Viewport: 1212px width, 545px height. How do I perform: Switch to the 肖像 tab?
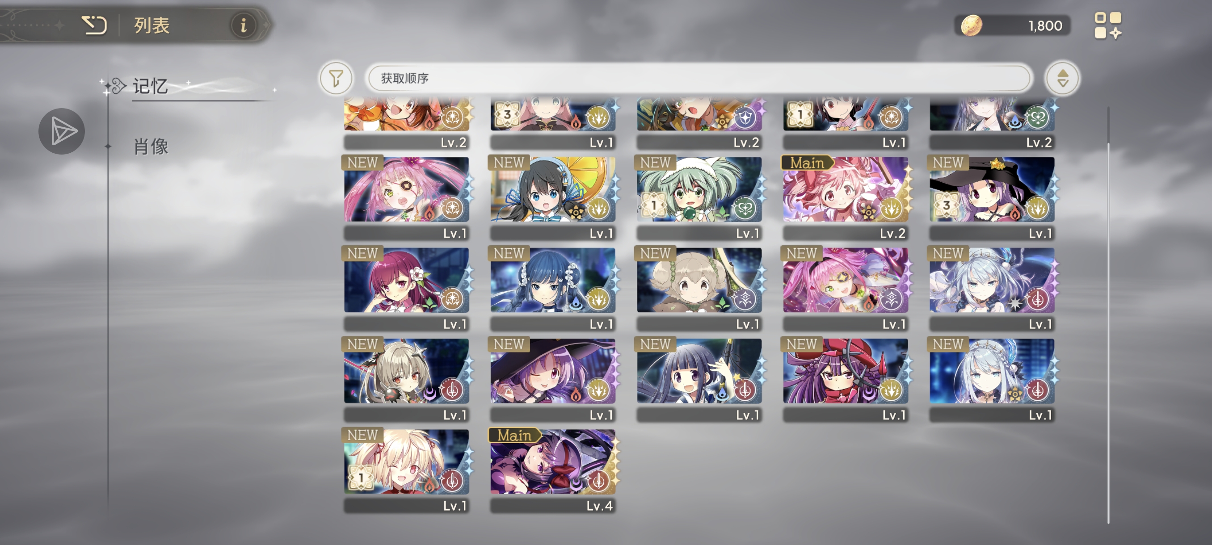pos(151,147)
